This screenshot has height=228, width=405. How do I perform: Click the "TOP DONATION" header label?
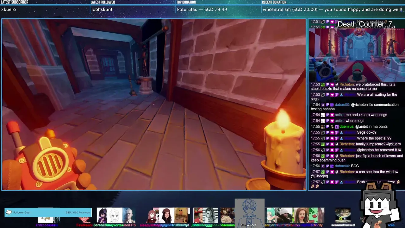tap(186, 2)
